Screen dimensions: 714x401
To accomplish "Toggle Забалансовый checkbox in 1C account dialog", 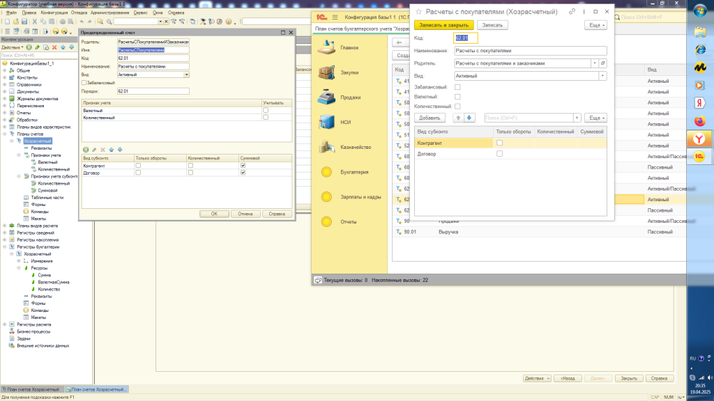I will [x=457, y=87].
